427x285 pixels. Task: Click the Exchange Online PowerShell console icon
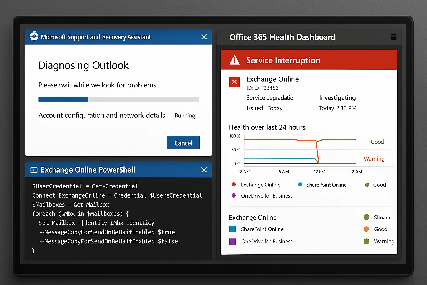34,170
